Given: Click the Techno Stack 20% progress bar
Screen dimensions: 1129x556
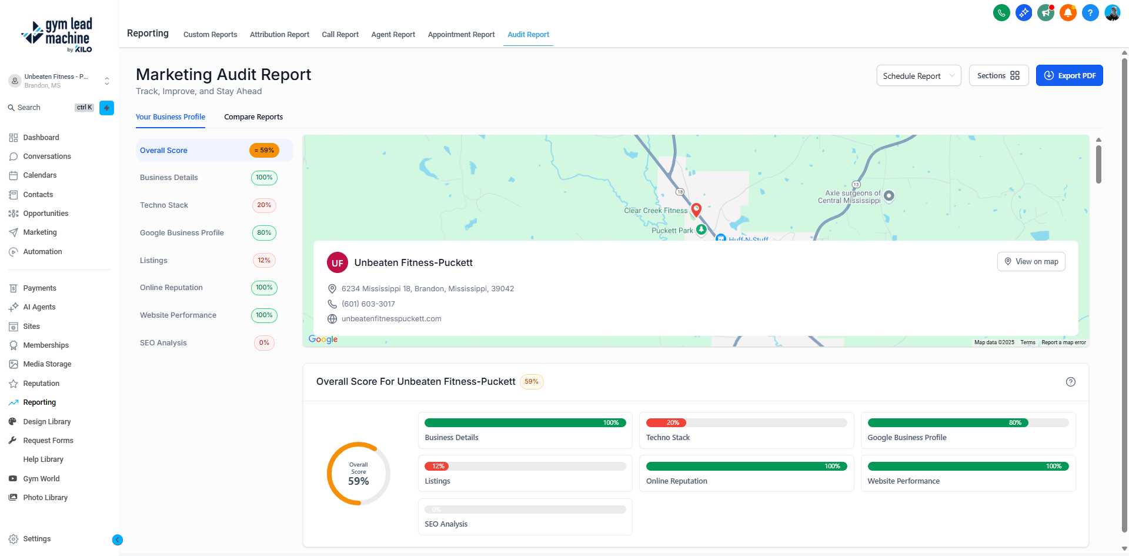Looking at the screenshot, I should [x=746, y=423].
